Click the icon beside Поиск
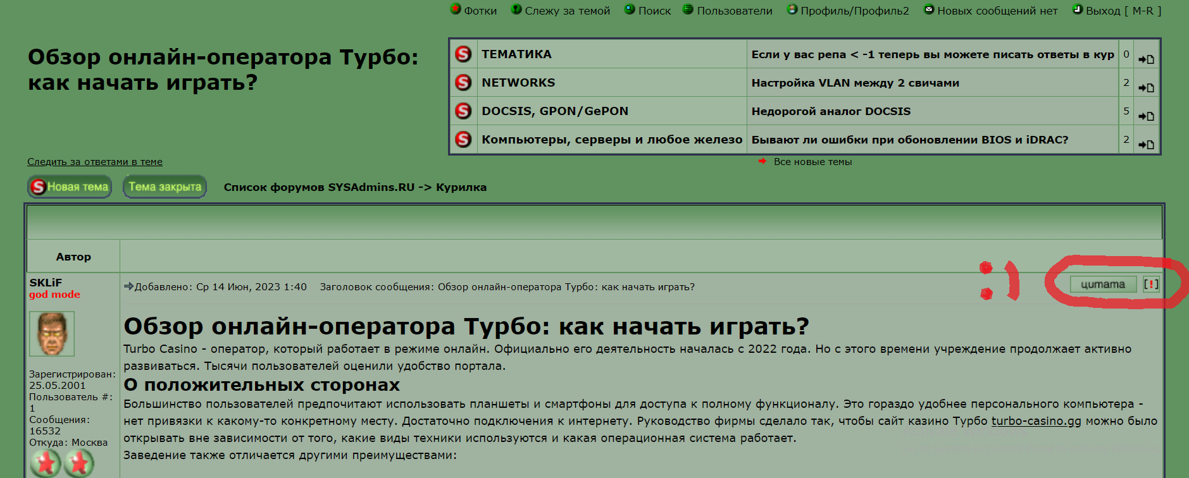 click(630, 9)
